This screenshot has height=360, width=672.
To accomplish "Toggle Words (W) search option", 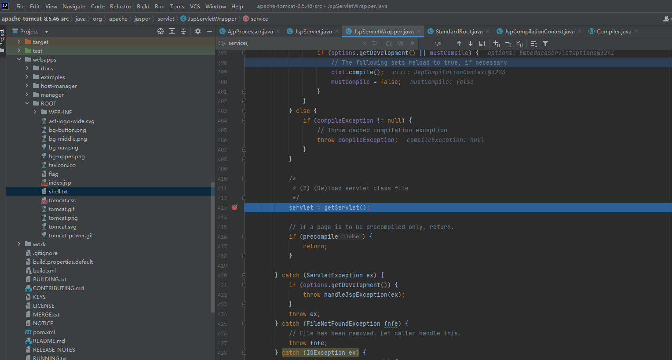I will click(401, 44).
